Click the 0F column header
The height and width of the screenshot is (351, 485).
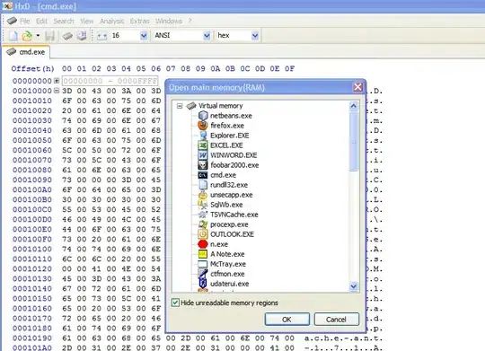[x=289, y=68]
